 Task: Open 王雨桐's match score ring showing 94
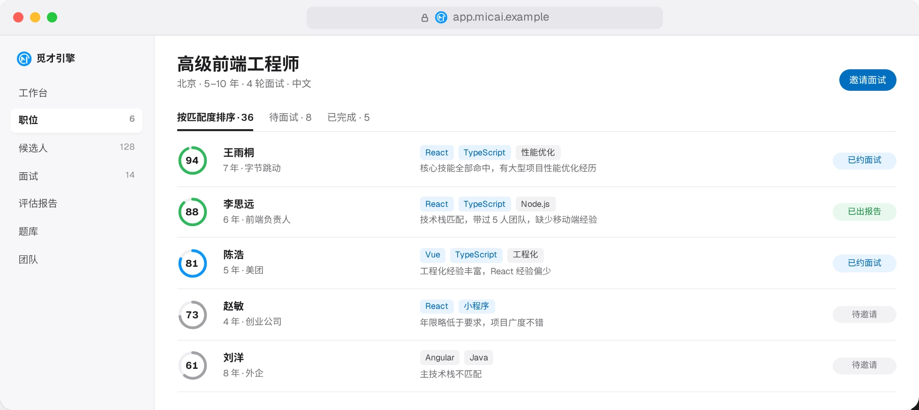(x=192, y=161)
